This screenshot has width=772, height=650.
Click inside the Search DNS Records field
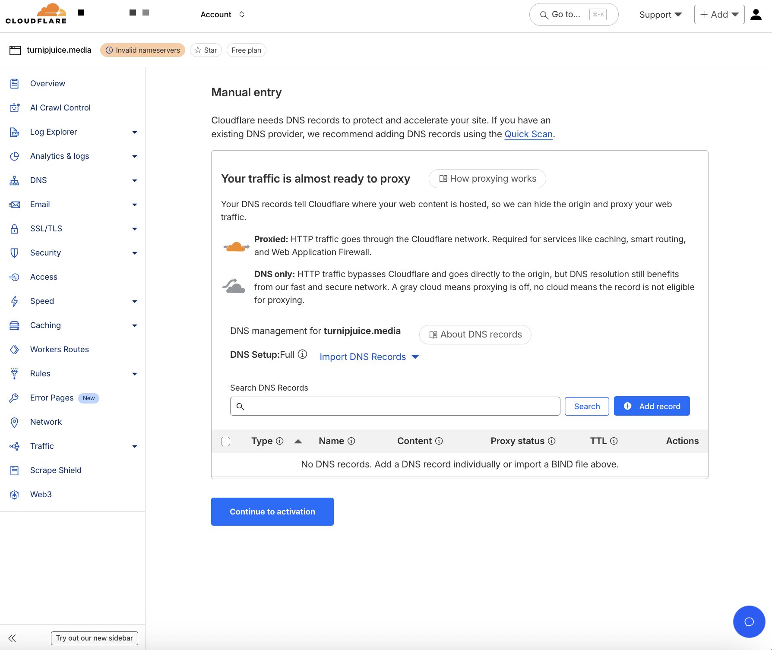pos(394,406)
